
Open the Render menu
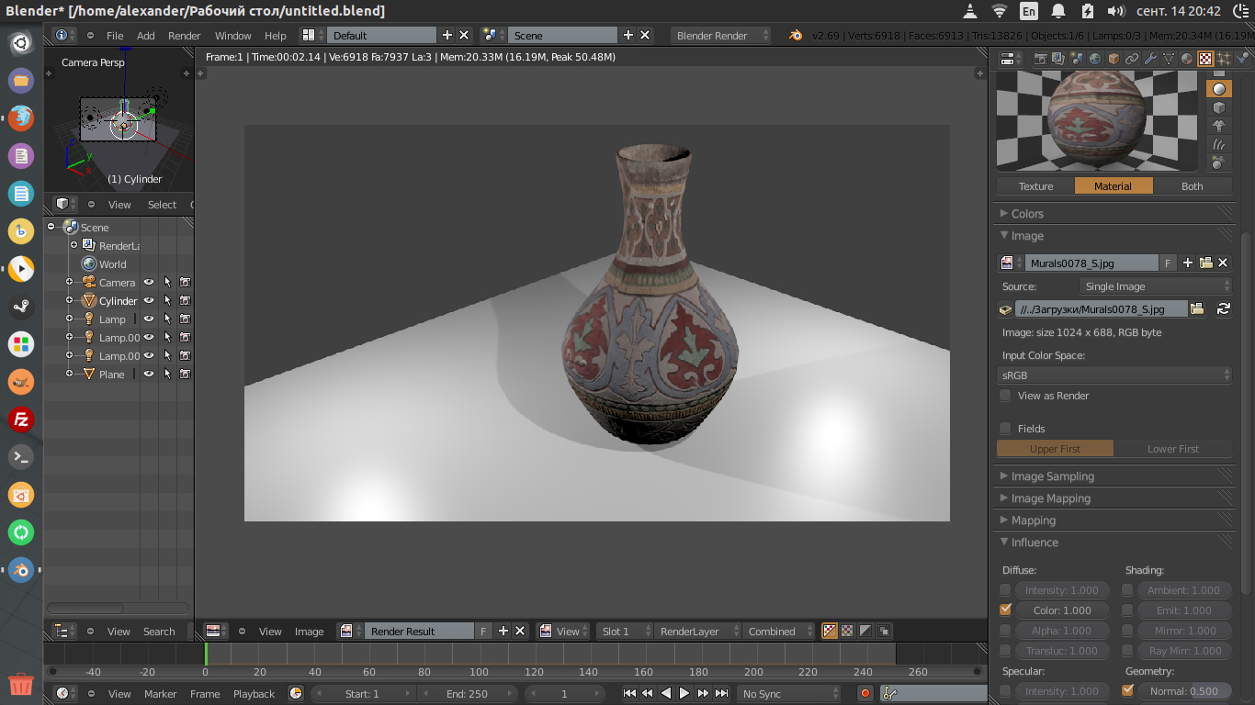(x=184, y=36)
